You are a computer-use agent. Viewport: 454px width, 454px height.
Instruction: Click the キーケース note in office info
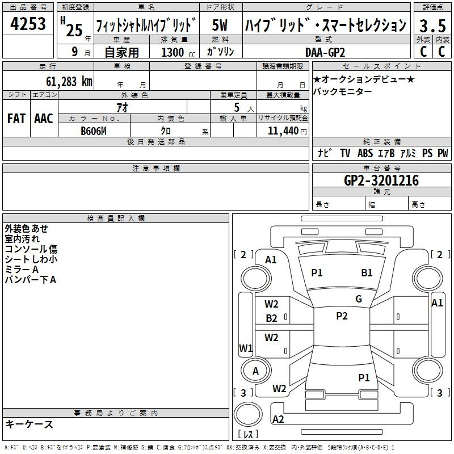[x=29, y=424]
